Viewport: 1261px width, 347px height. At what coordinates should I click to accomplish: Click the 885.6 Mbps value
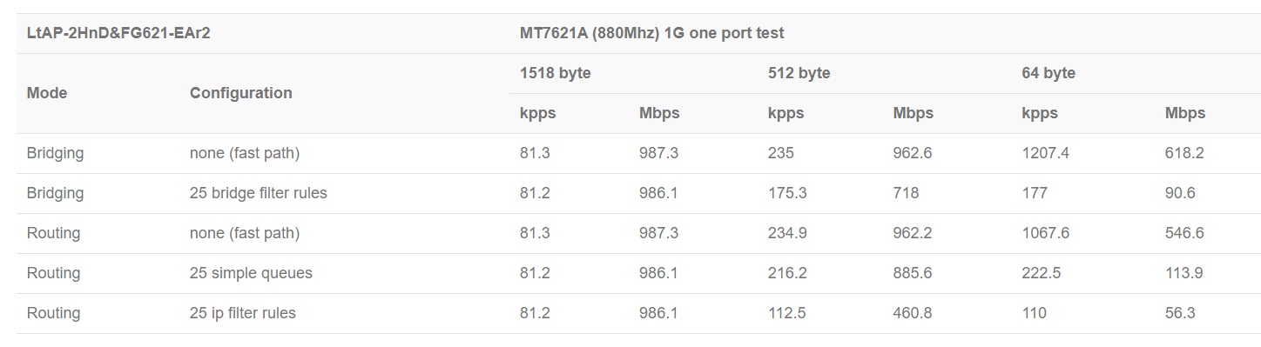pyautogui.click(x=913, y=273)
